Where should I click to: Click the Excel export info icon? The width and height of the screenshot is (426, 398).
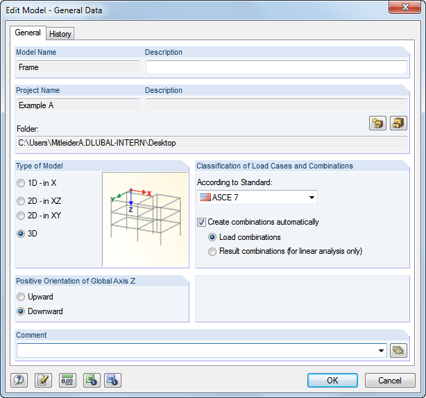92,380
